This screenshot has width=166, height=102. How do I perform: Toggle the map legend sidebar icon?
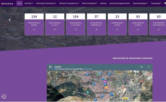click(x=51, y=67)
